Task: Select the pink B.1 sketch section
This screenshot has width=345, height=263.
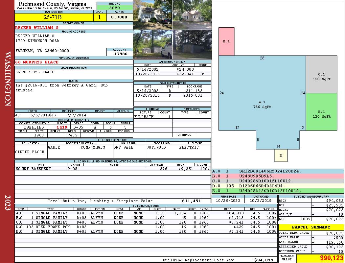Action: (226, 41)
